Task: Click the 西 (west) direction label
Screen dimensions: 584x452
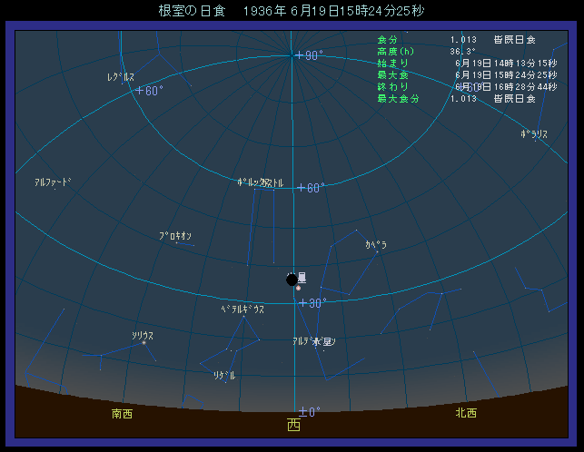Action: [x=293, y=425]
